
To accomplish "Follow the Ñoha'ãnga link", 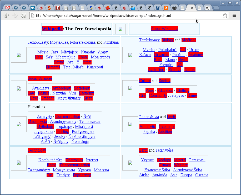I will (80, 142).
